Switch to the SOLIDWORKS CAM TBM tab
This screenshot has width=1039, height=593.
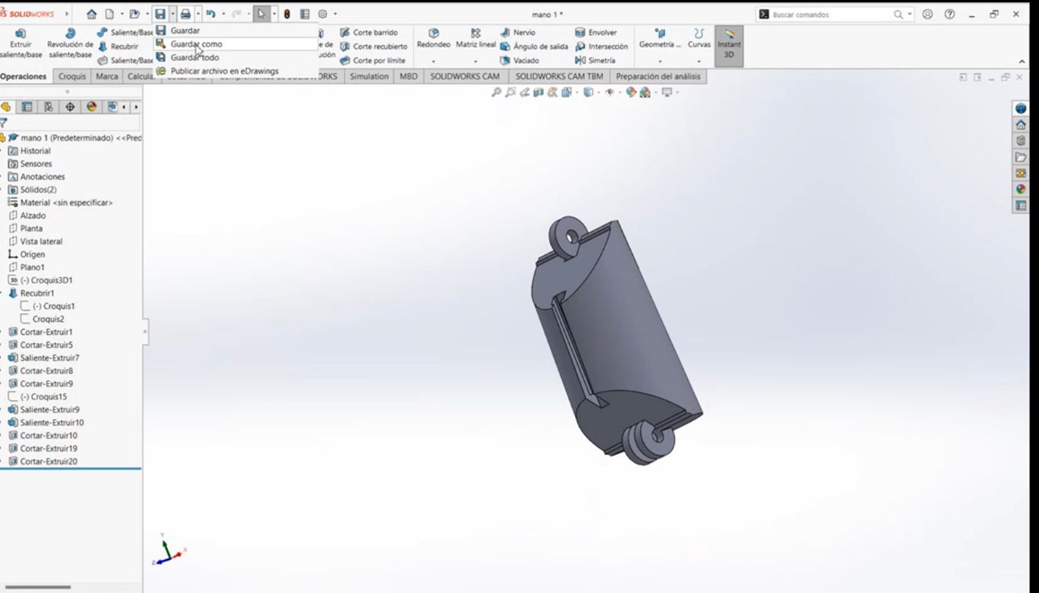point(559,77)
